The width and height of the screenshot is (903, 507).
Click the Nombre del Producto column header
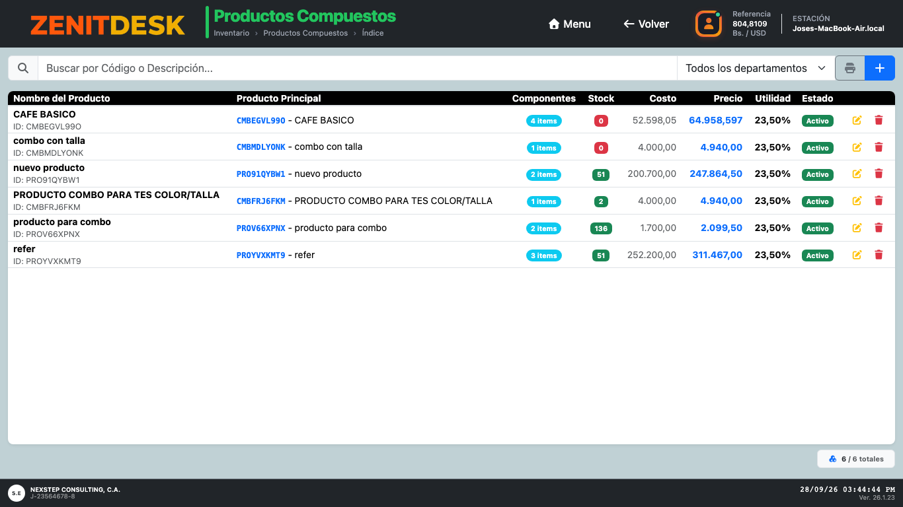click(61, 98)
